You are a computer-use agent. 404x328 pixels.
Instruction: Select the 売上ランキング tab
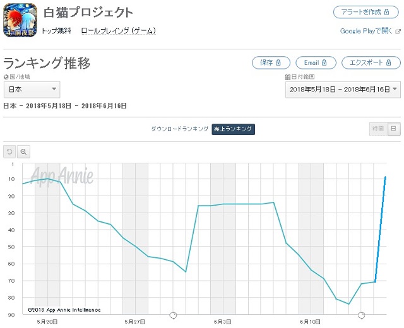233,129
